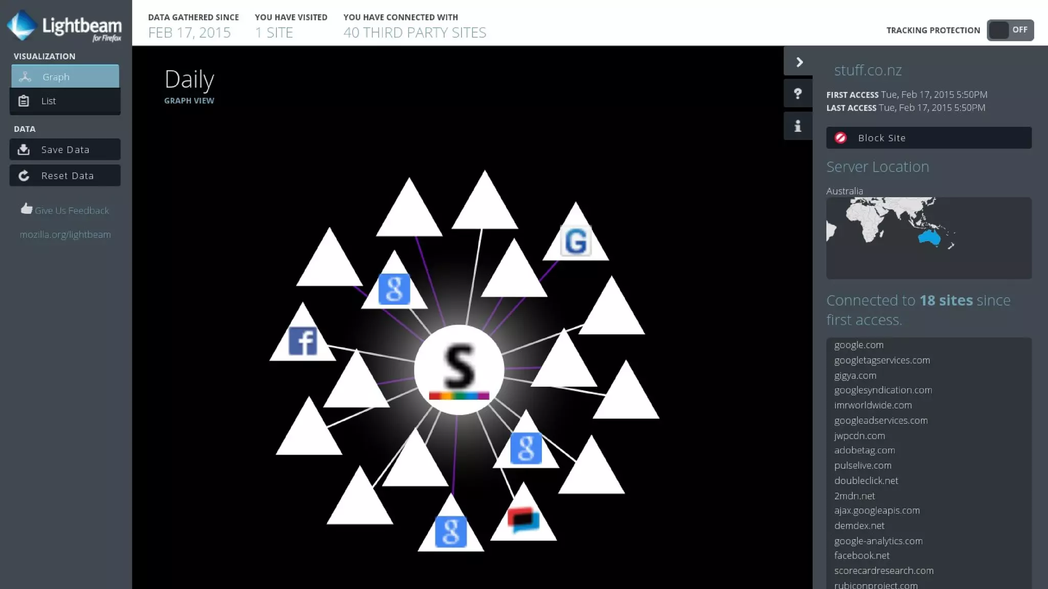
Task: Toggle Tracking Protection switch on
Action: (x=1010, y=30)
